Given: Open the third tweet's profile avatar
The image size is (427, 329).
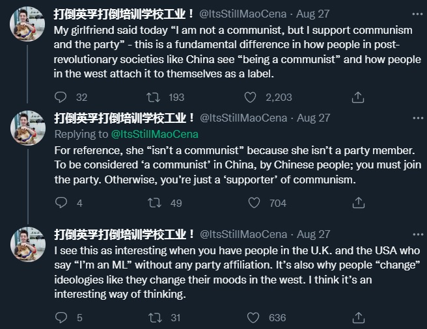Looking at the screenshot, I should pos(27,244).
